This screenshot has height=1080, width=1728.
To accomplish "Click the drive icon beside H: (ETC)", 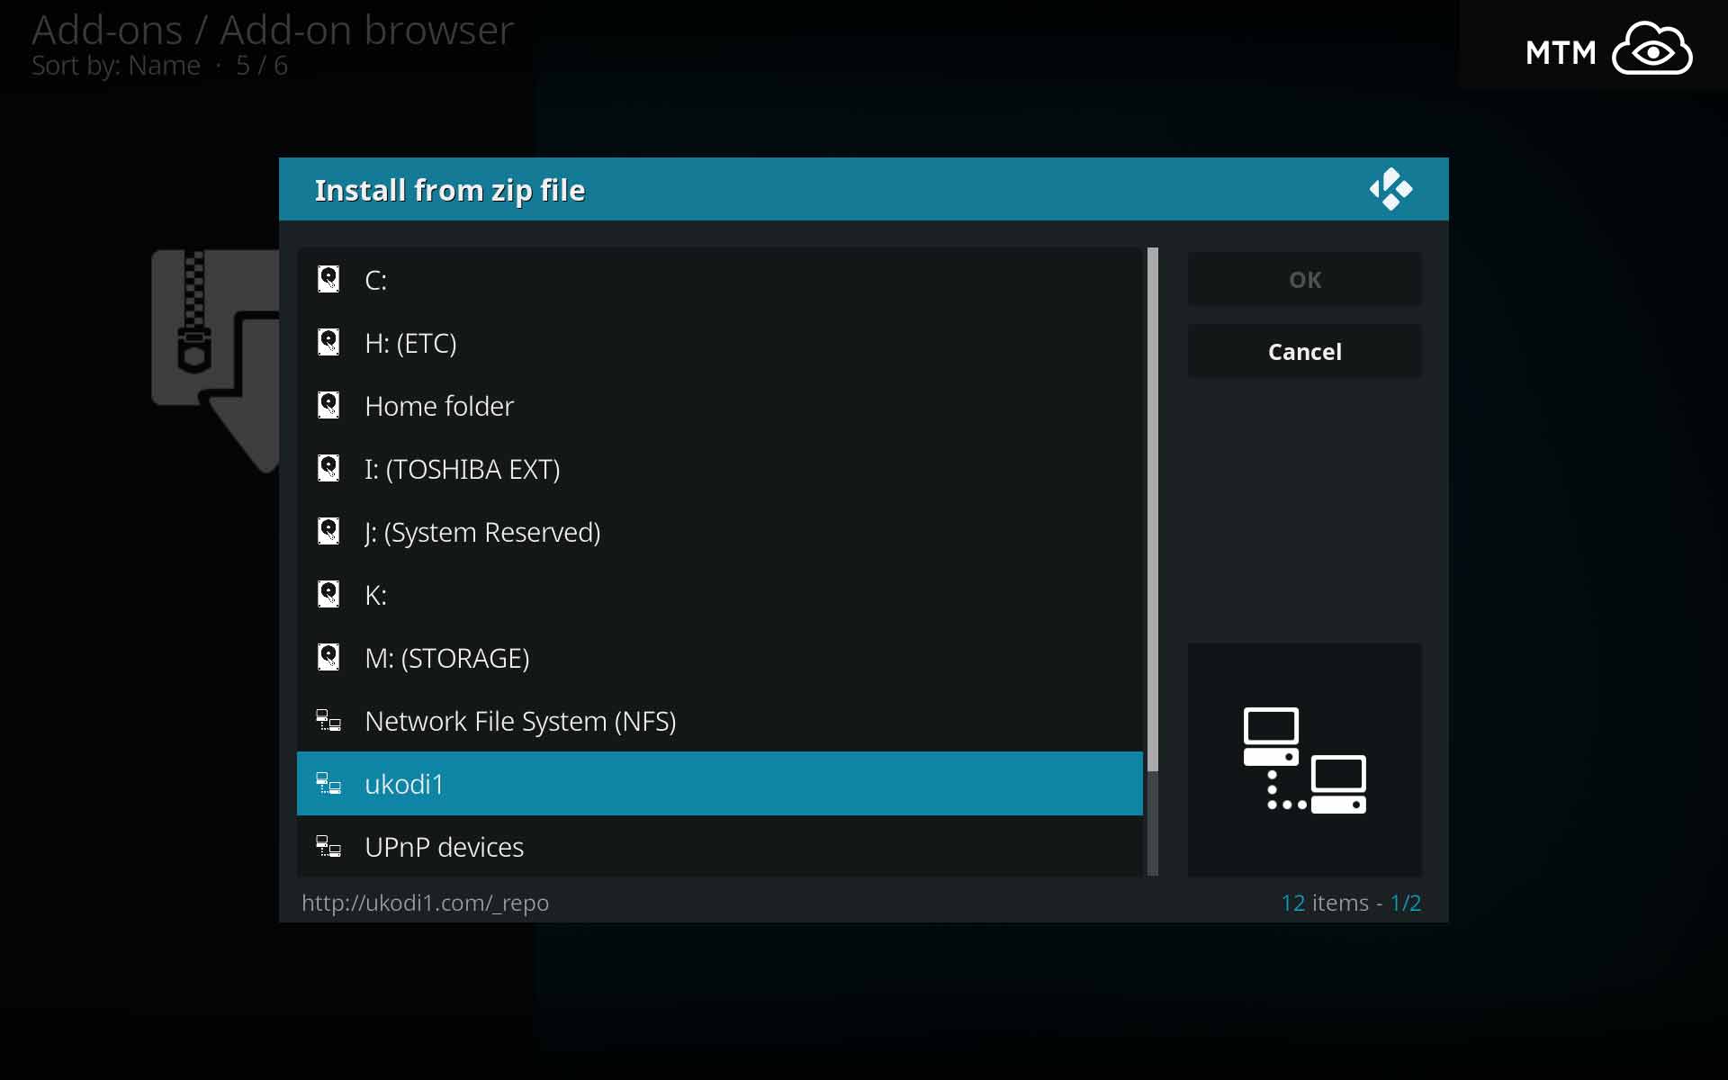I will click(328, 342).
